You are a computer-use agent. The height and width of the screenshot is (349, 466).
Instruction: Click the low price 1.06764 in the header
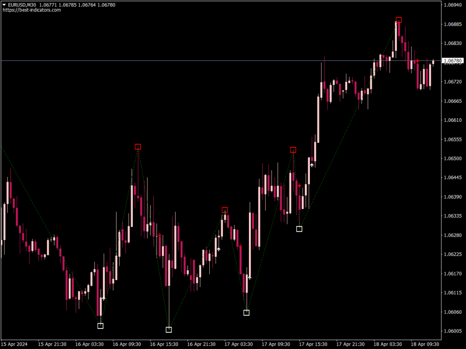[87, 5]
